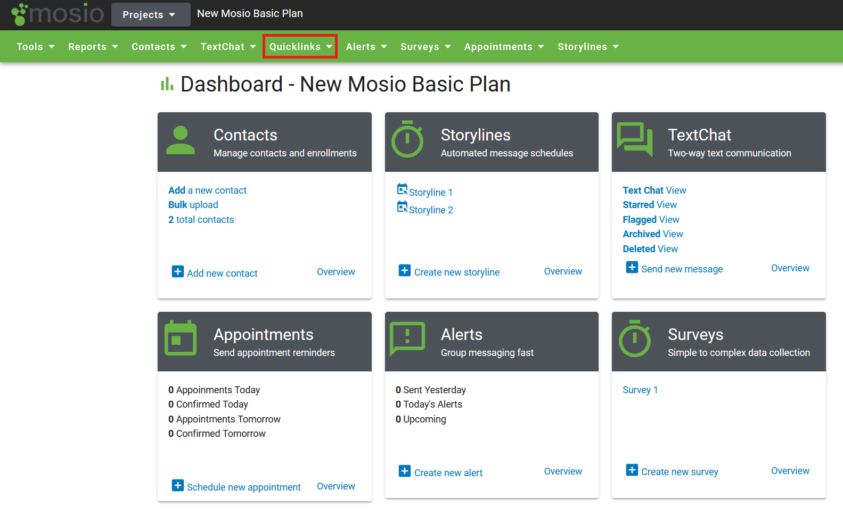The image size is (843, 514).
Task: Click the Create new survey link
Action: coord(680,472)
